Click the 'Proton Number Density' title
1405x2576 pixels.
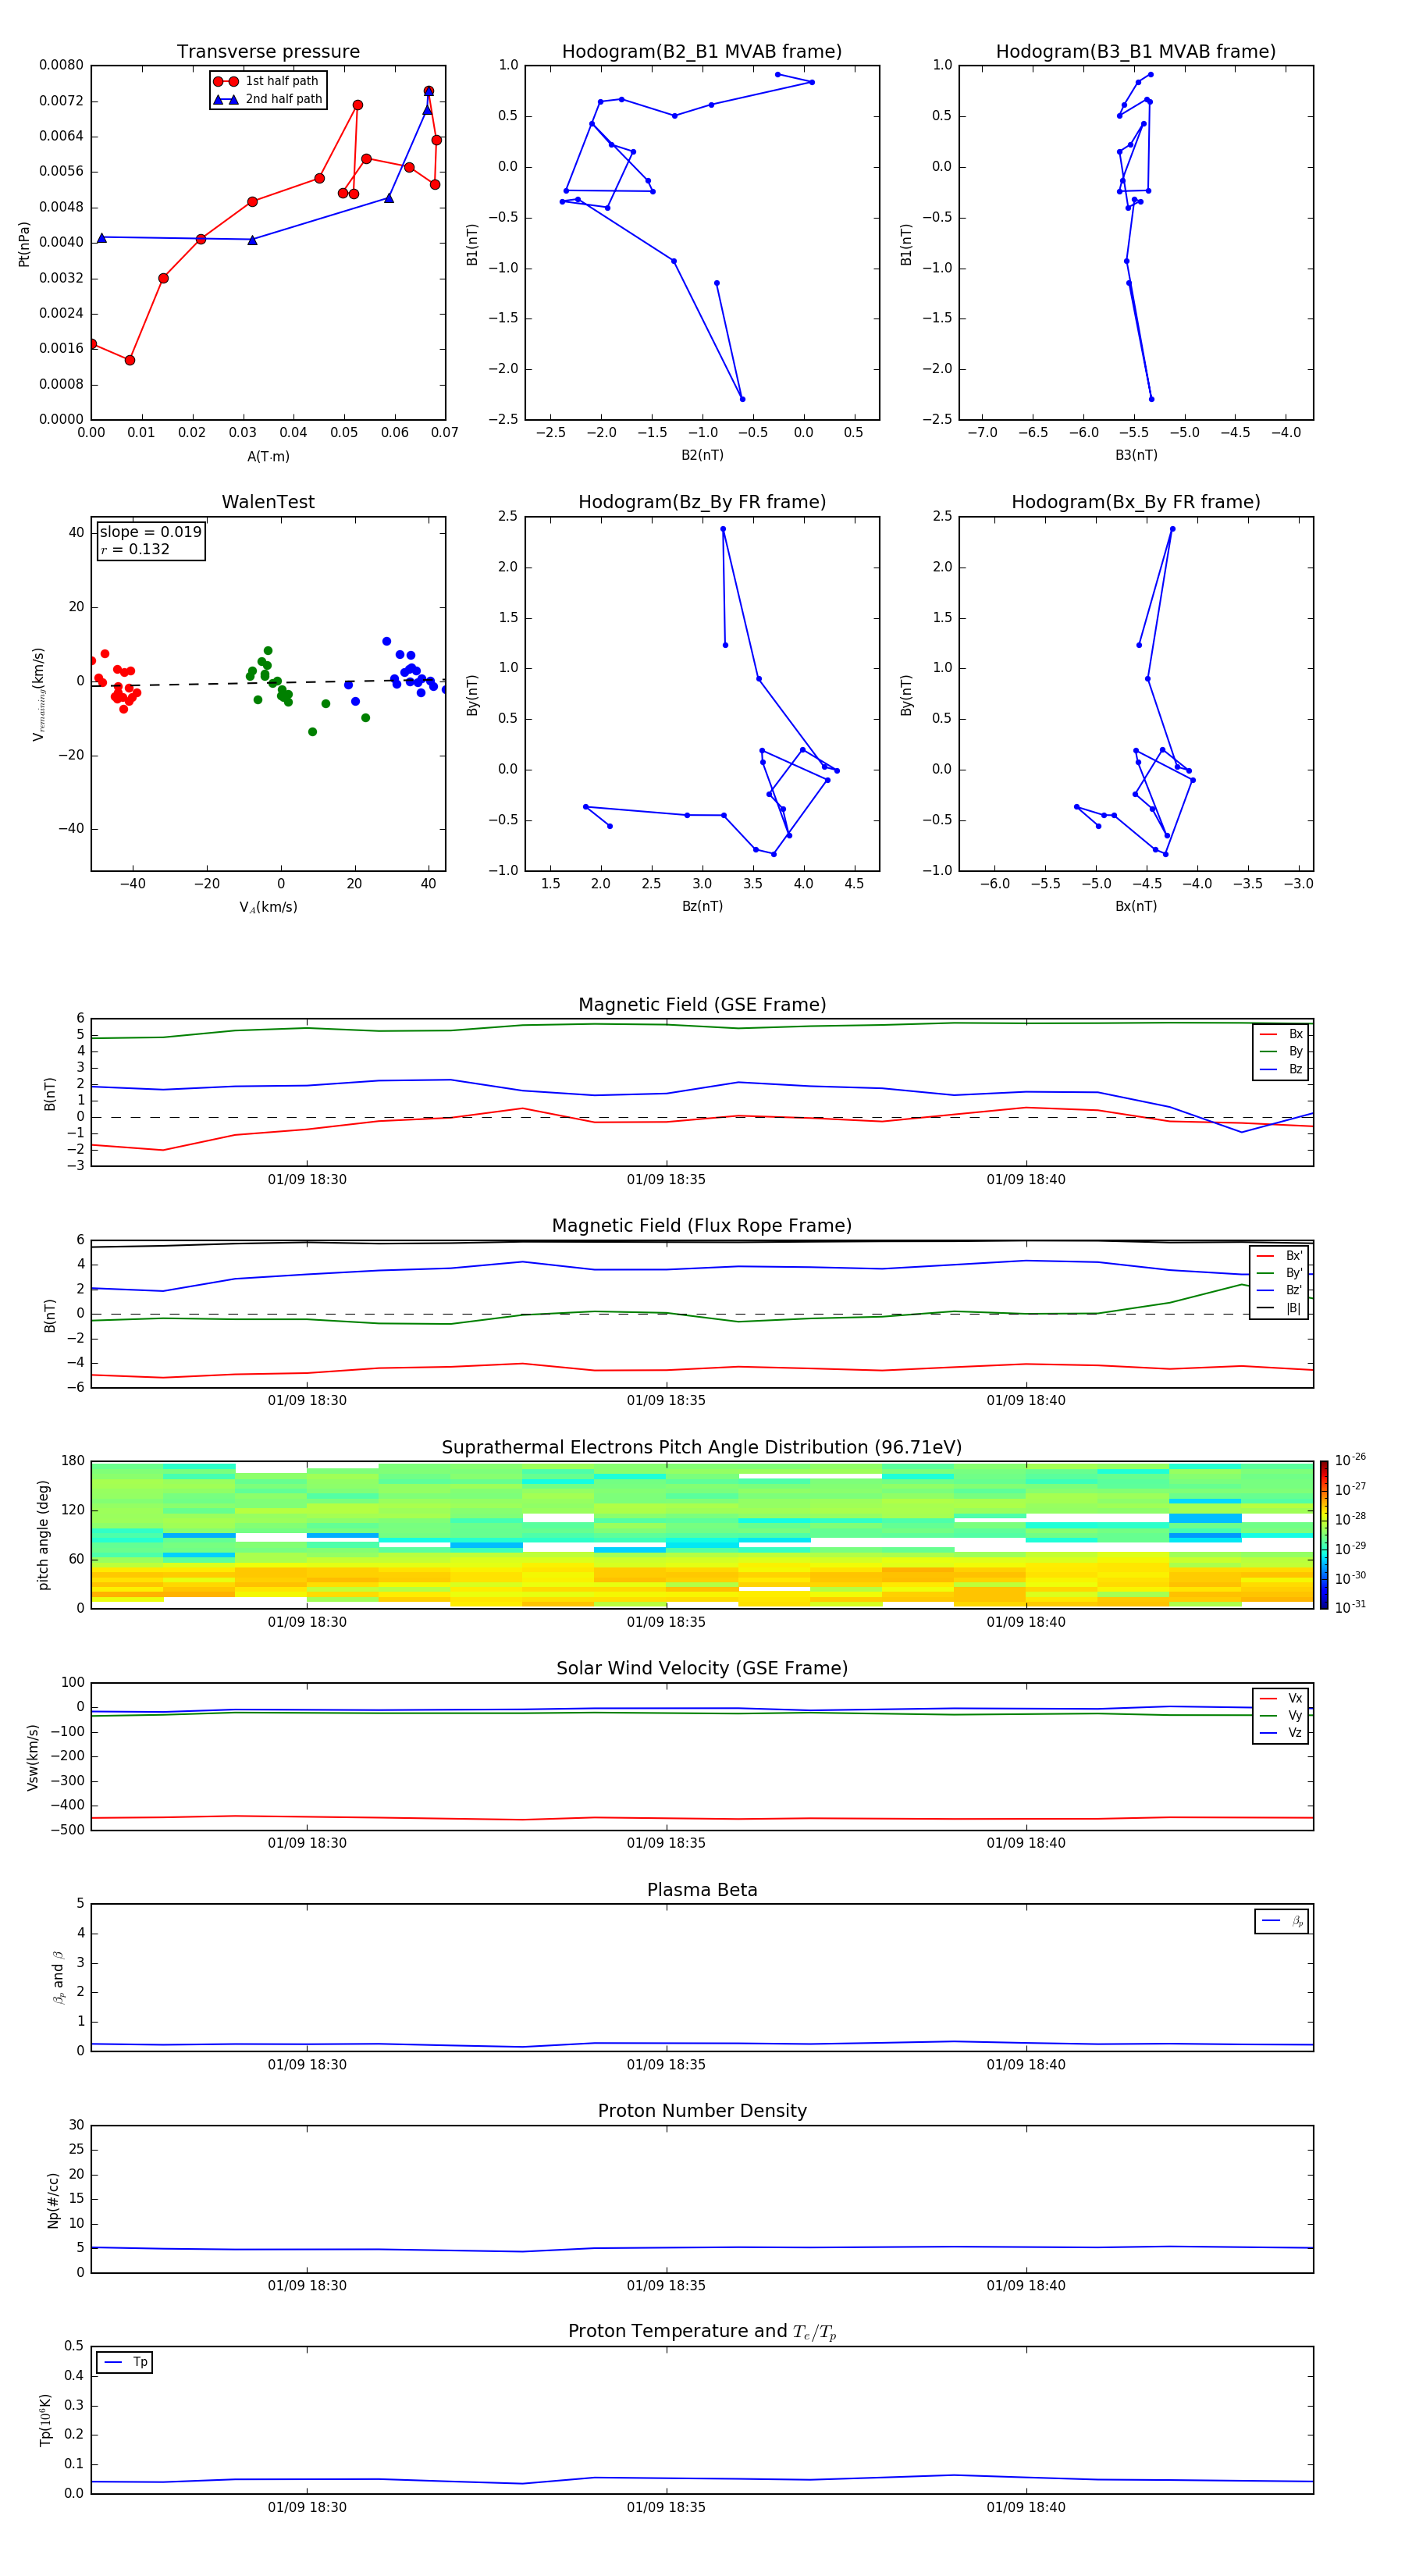[702, 2111]
